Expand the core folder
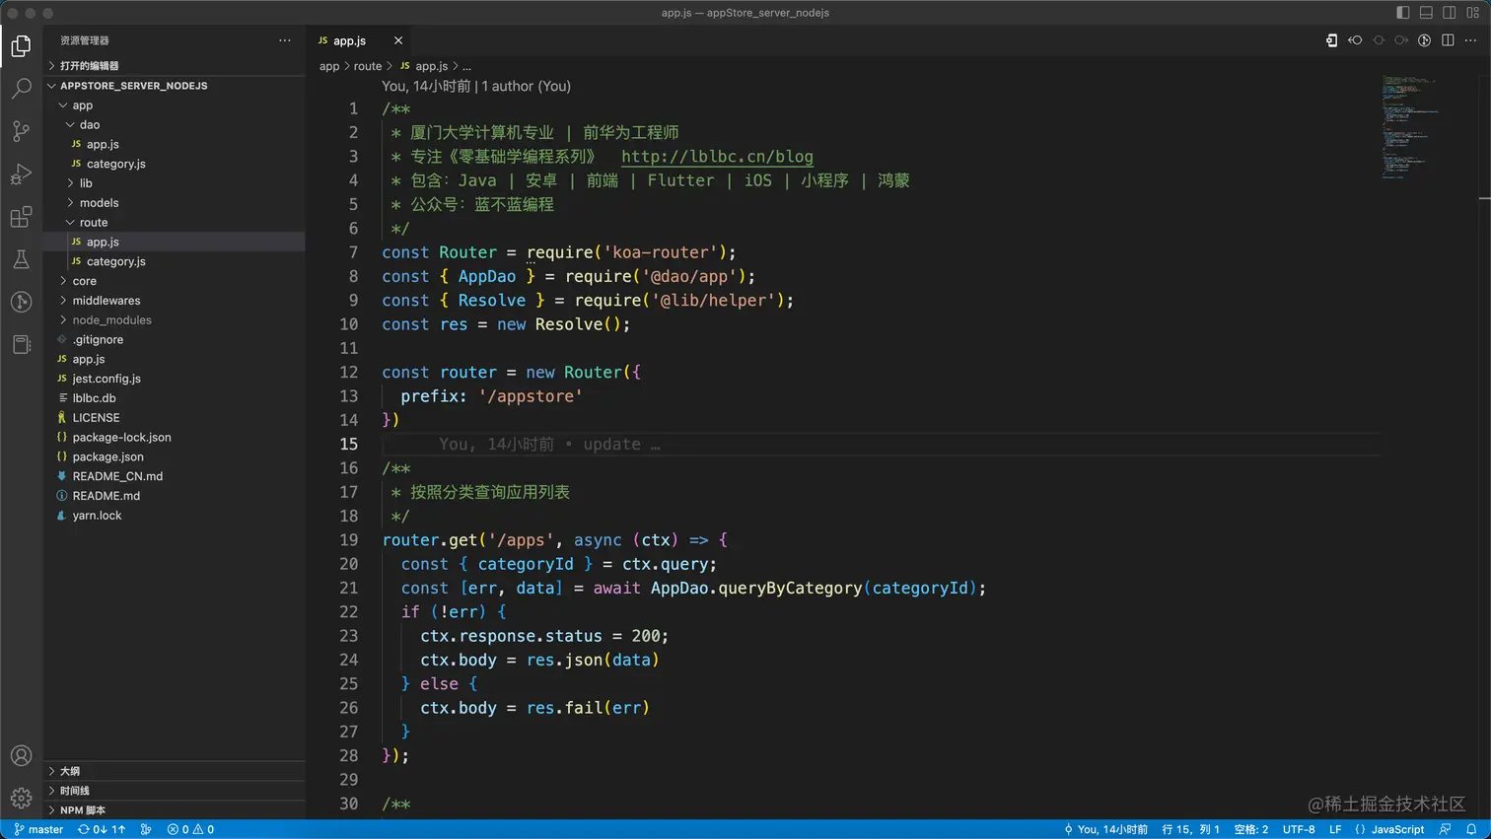This screenshot has width=1491, height=839. (175, 281)
